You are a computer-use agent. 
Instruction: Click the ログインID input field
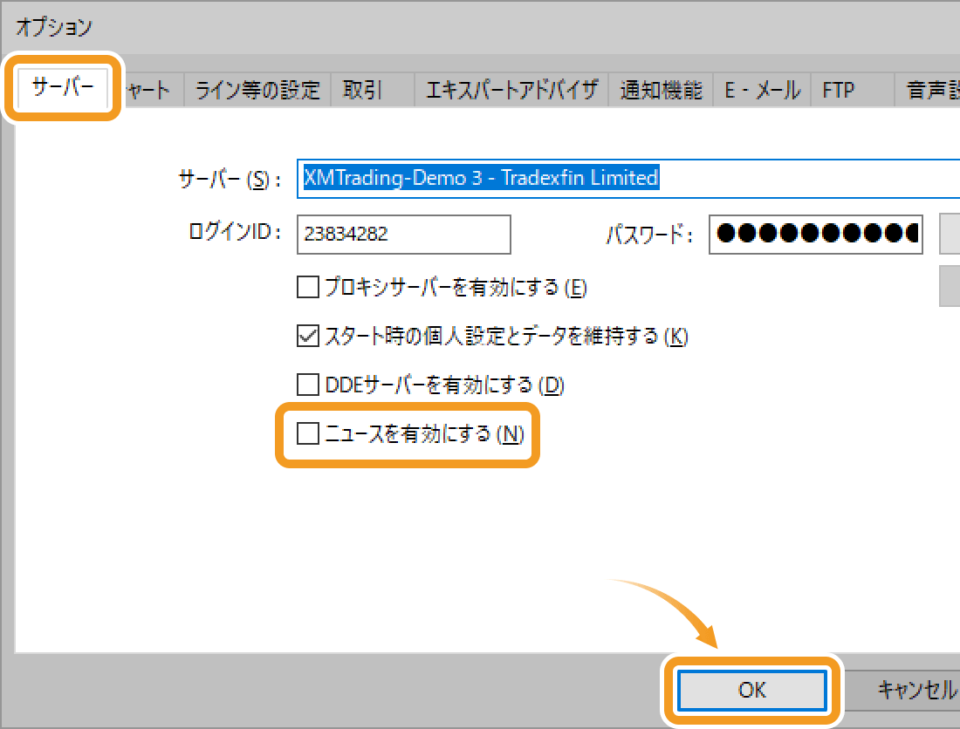coord(403,234)
